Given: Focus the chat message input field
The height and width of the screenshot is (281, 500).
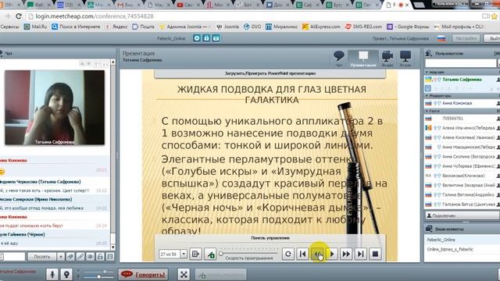Looking at the screenshot, I should (x=14, y=257).
